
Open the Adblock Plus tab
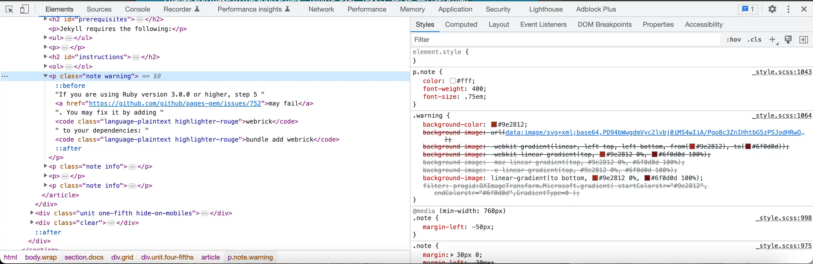pyautogui.click(x=596, y=9)
